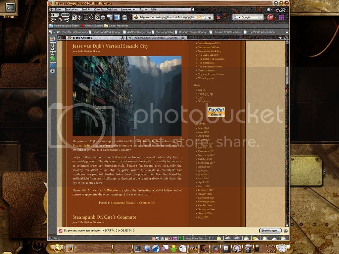Open the Latest Headlines bookmark
This screenshot has height=254, width=339.
coord(116,26)
